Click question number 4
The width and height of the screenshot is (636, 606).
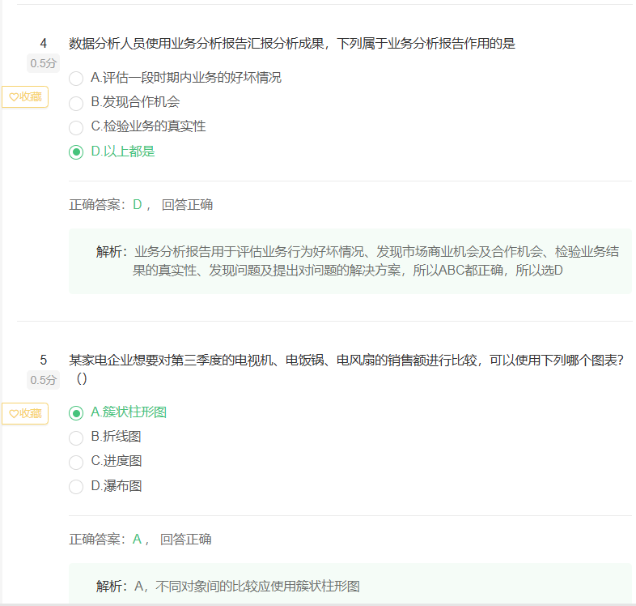(x=44, y=44)
